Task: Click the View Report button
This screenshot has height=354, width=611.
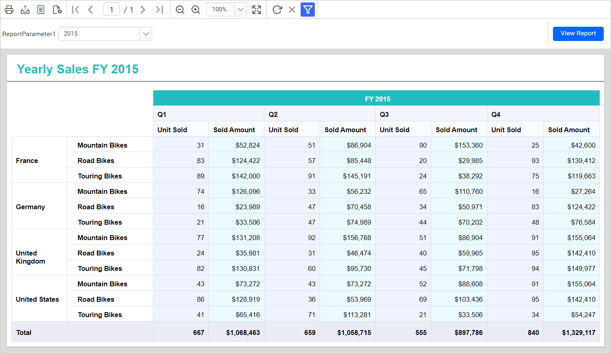Action: pyautogui.click(x=578, y=34)
